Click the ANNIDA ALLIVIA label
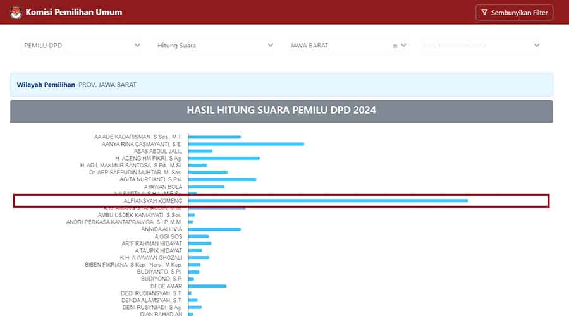This screenshot has height=316, width=569. click(161, 229)
